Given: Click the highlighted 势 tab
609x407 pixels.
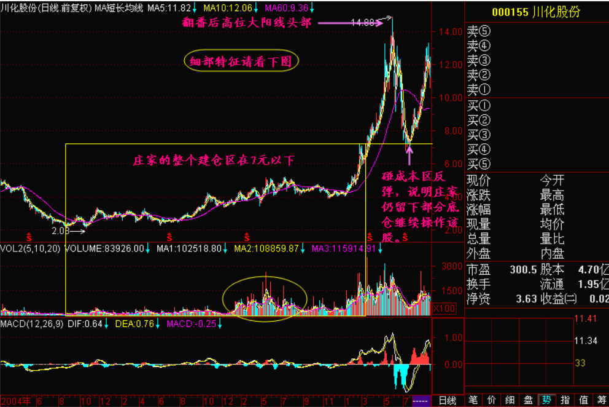Looking at the screenshot, I should click(546, 400).
